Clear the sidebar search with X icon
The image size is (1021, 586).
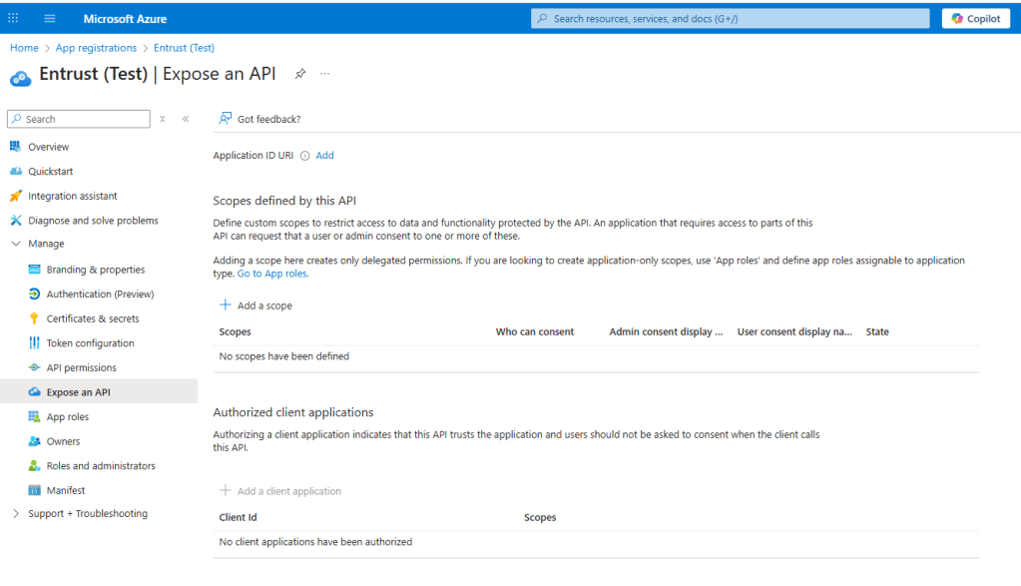(163, 119)
